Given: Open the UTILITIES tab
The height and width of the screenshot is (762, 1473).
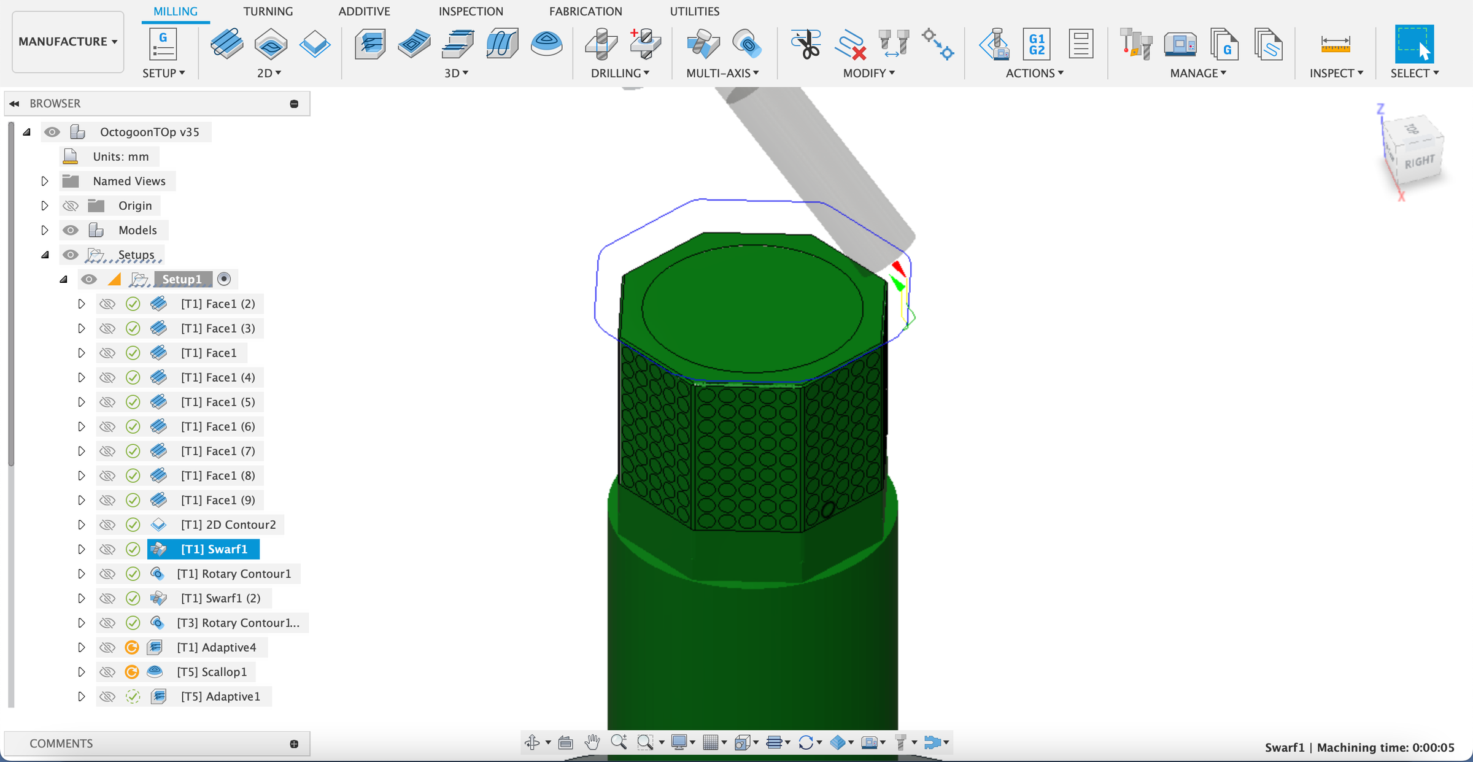Looking at the screenshot, I should [694, 11].
